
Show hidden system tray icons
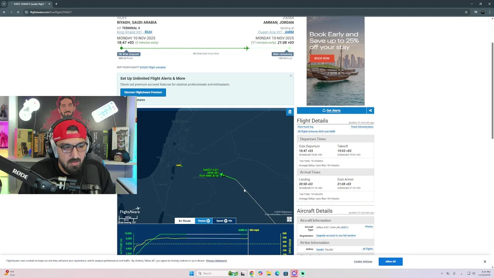(x=442, y=273)
